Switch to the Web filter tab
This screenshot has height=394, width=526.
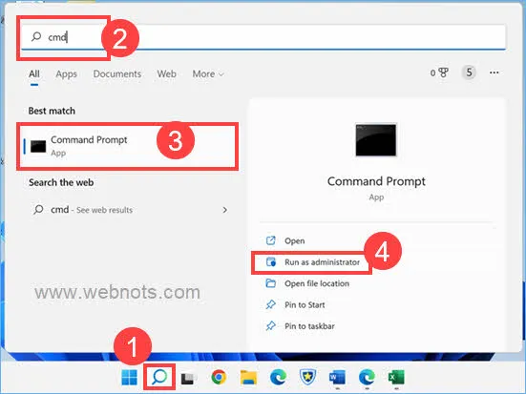click(167, 73)
